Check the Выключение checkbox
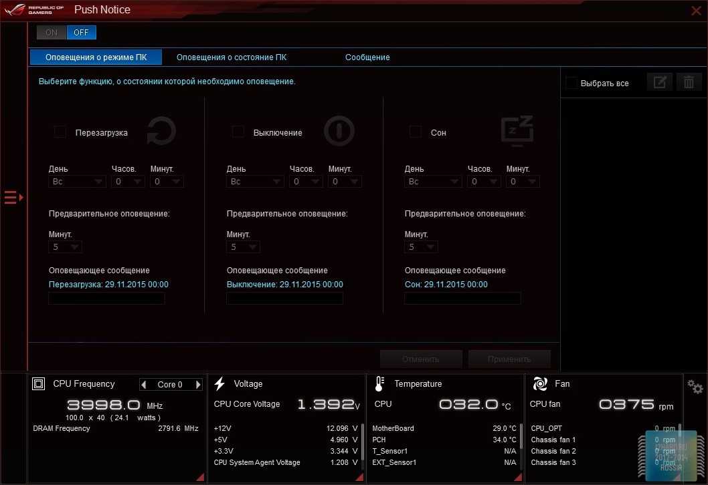708x485 pixels. (x=238, y=132)
